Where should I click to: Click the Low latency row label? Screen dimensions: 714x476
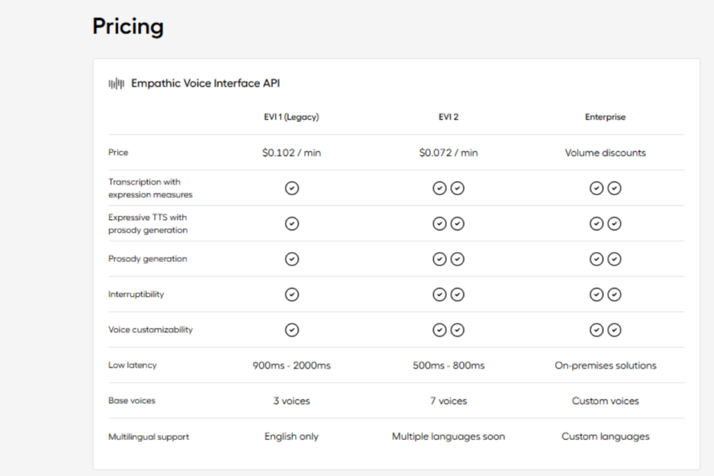pyautogui.click(x=132, y=365)
